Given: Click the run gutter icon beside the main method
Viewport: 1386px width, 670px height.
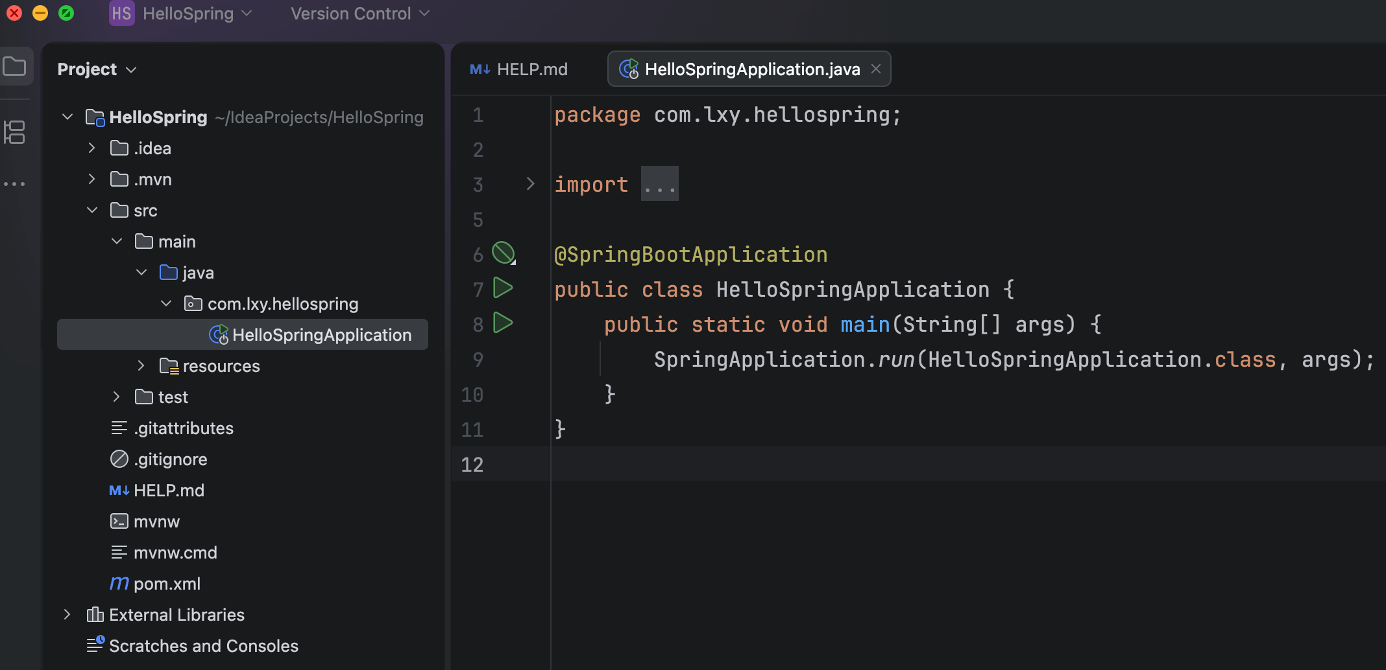Looking at the screenshot, I should 503,323.
